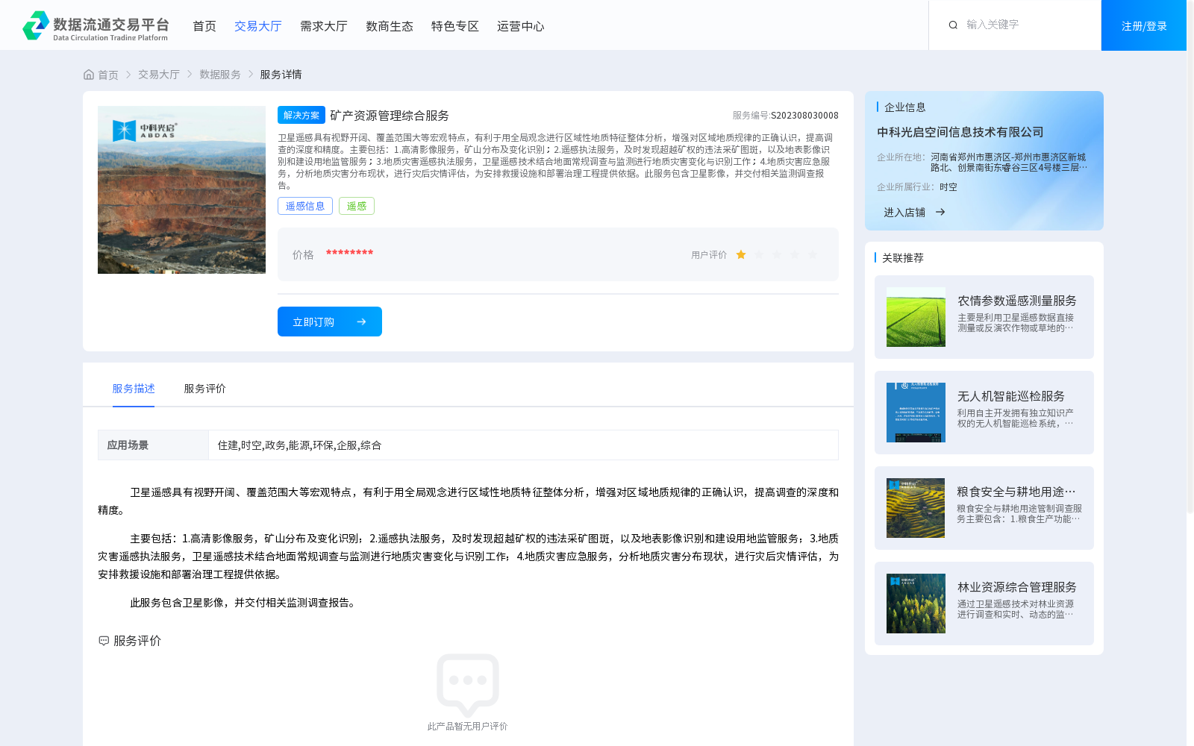Click 农情参数遥感测量服务 title

point(1017,301)
